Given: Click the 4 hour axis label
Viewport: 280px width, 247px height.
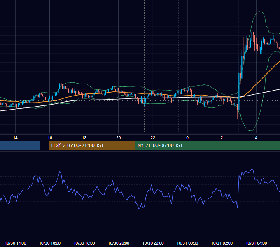Looking at the screenshot, I should [x=256, y=138].
